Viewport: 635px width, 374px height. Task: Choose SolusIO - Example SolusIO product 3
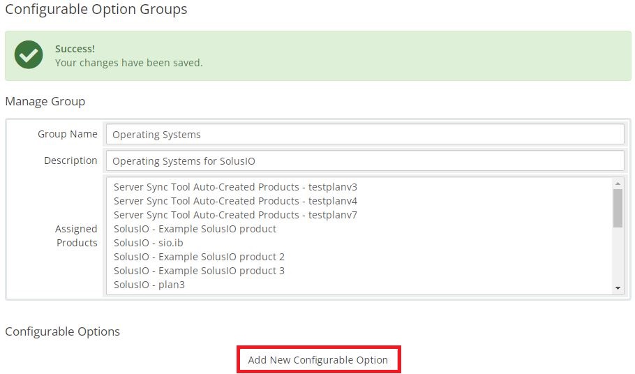(199, 271)
